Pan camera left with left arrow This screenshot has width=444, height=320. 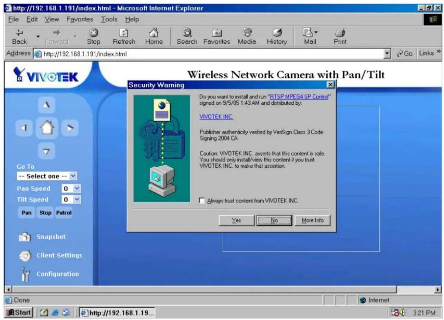[25, 128]
